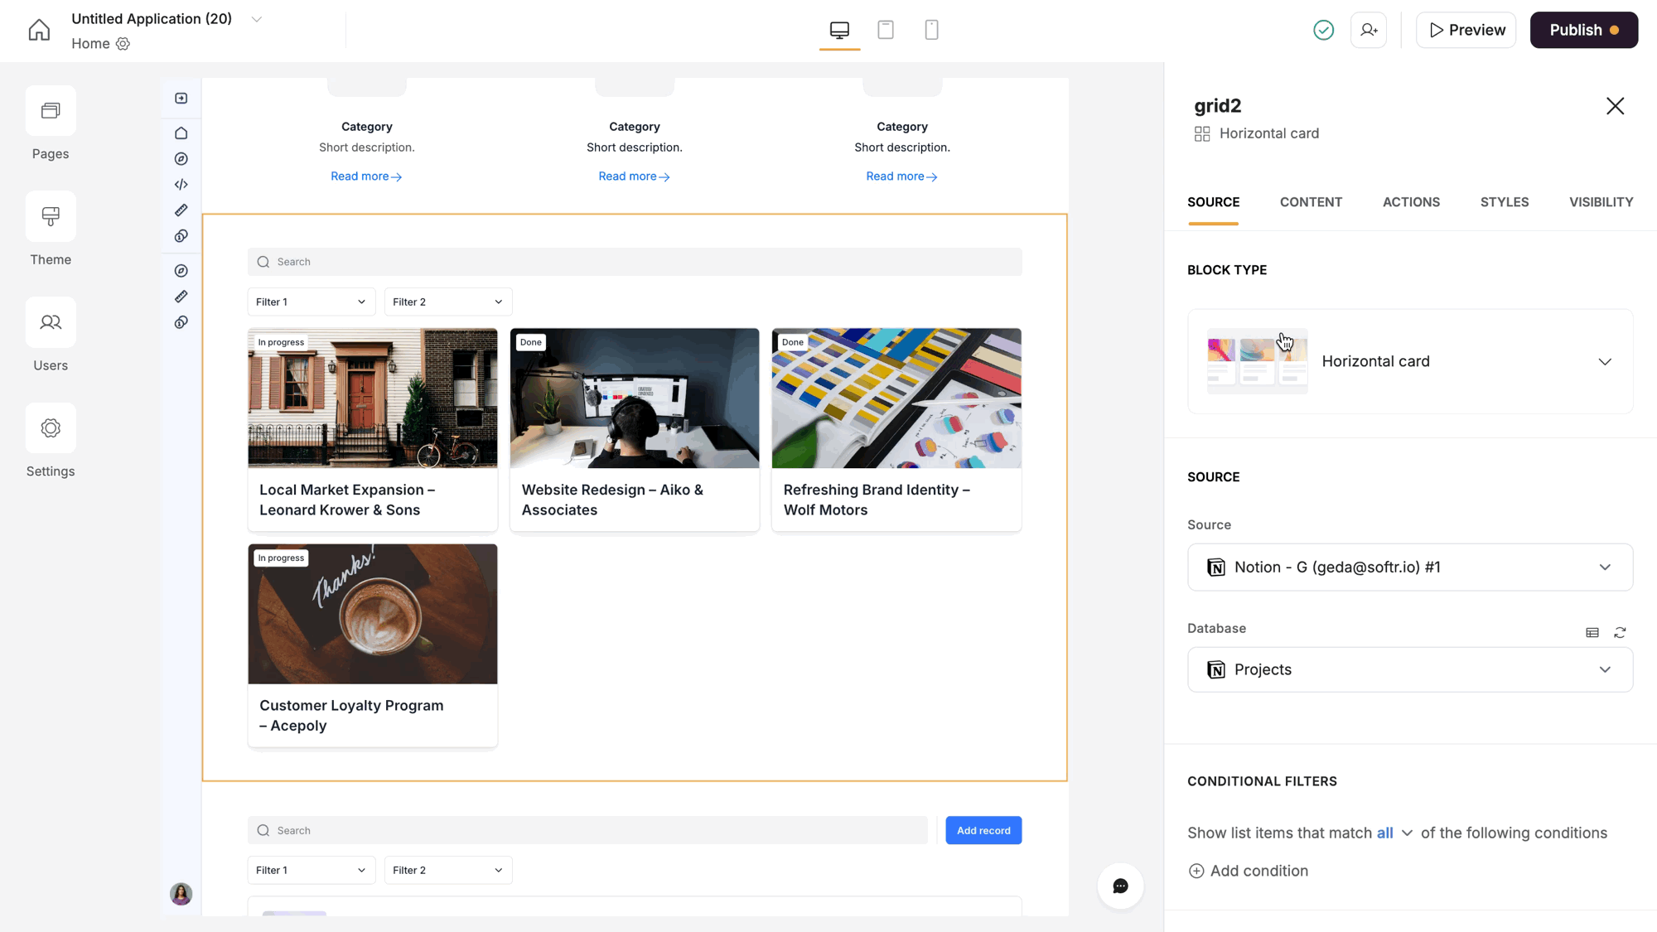Open the Notion source dropdown
Screen dimensions: 1657x932
coord(1409,567)
